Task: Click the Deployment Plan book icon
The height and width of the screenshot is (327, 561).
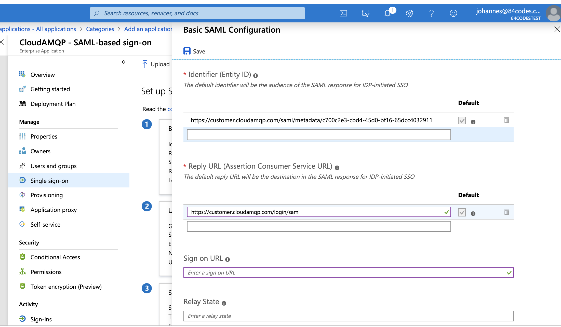Action: (x=22, y=104)
